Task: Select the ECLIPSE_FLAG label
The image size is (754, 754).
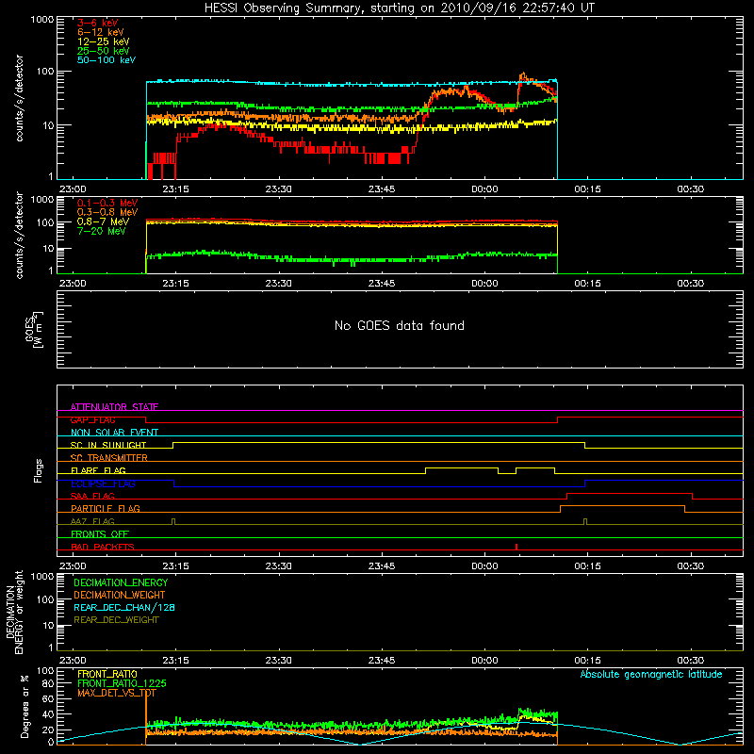Action: (x=103, y=484)
